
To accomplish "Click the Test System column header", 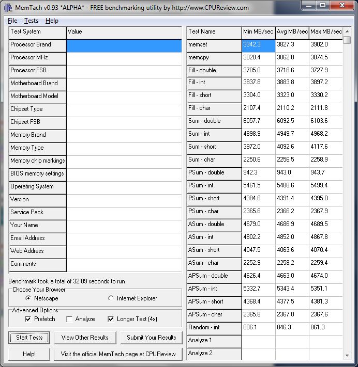I will click(x=38, y=33).
